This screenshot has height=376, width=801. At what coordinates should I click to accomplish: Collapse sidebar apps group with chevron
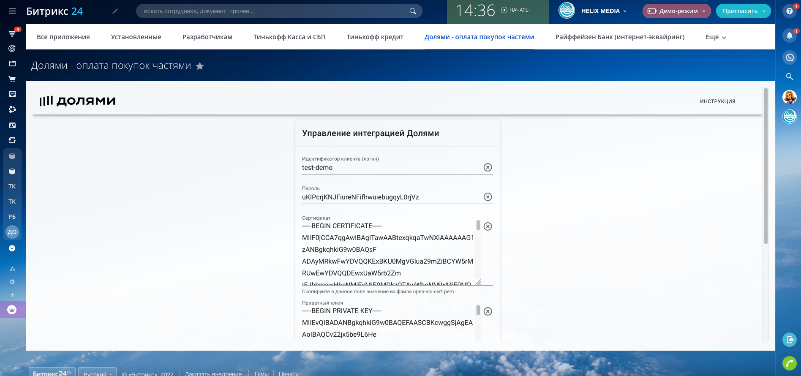point(12,248)
